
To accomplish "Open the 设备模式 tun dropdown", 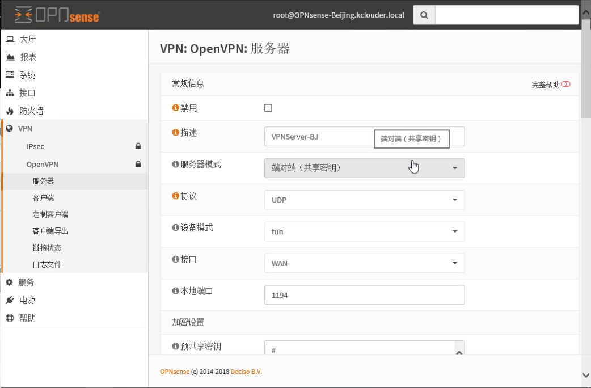I will tap(365, 231).
